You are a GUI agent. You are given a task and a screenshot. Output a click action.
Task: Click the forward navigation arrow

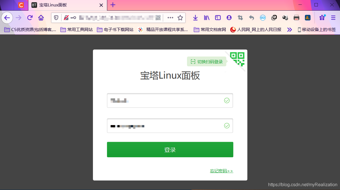pos(19,18)
